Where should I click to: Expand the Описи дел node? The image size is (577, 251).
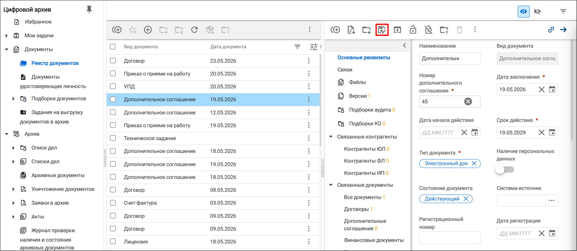13,148
